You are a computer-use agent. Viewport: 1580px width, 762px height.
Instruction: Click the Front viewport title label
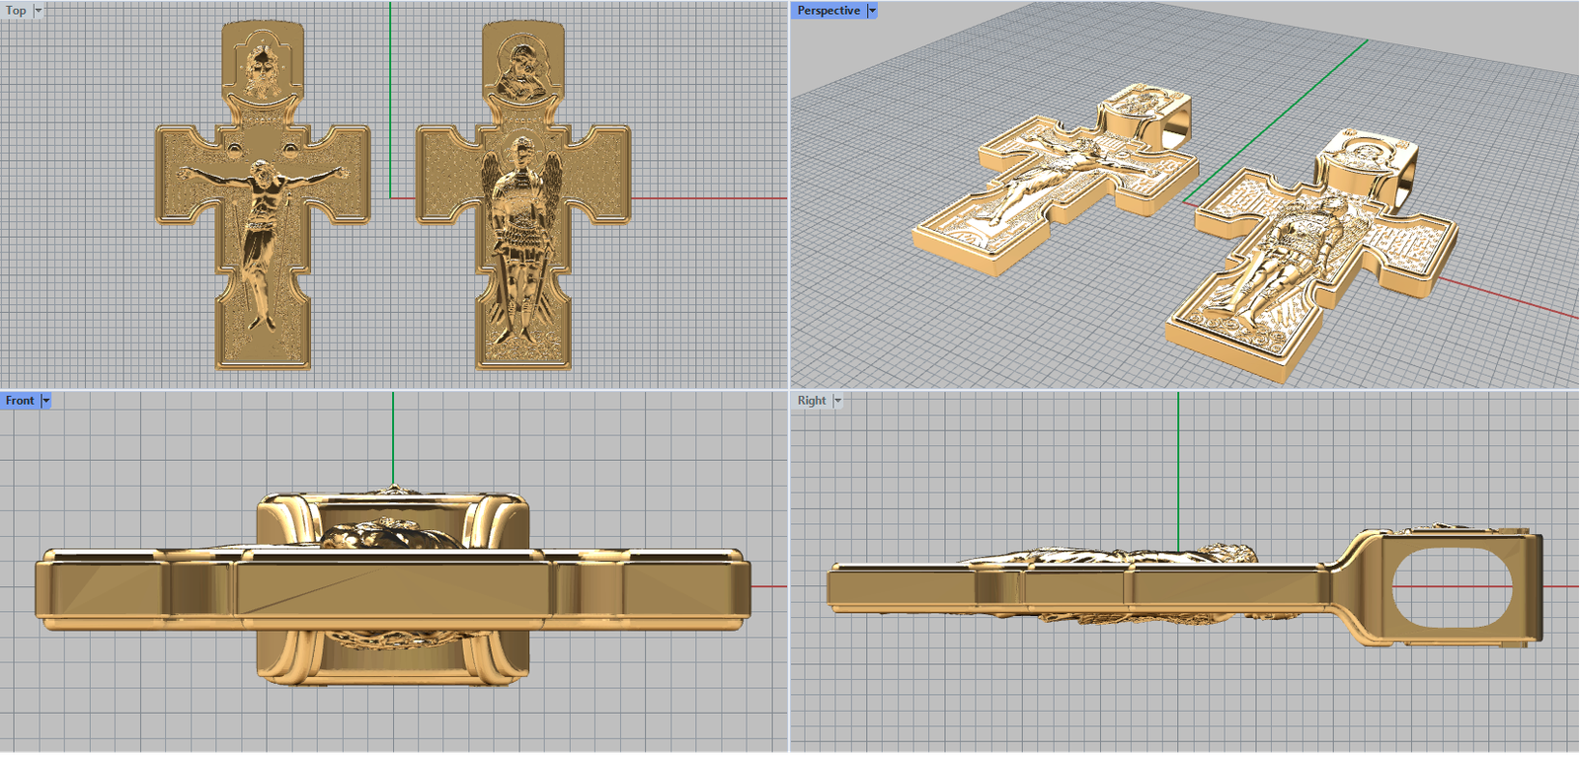[x=19, y=401]
